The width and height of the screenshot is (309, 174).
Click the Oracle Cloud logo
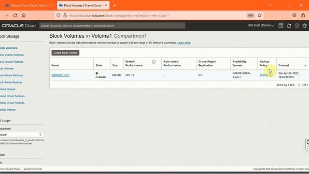(x=18, y=26)
